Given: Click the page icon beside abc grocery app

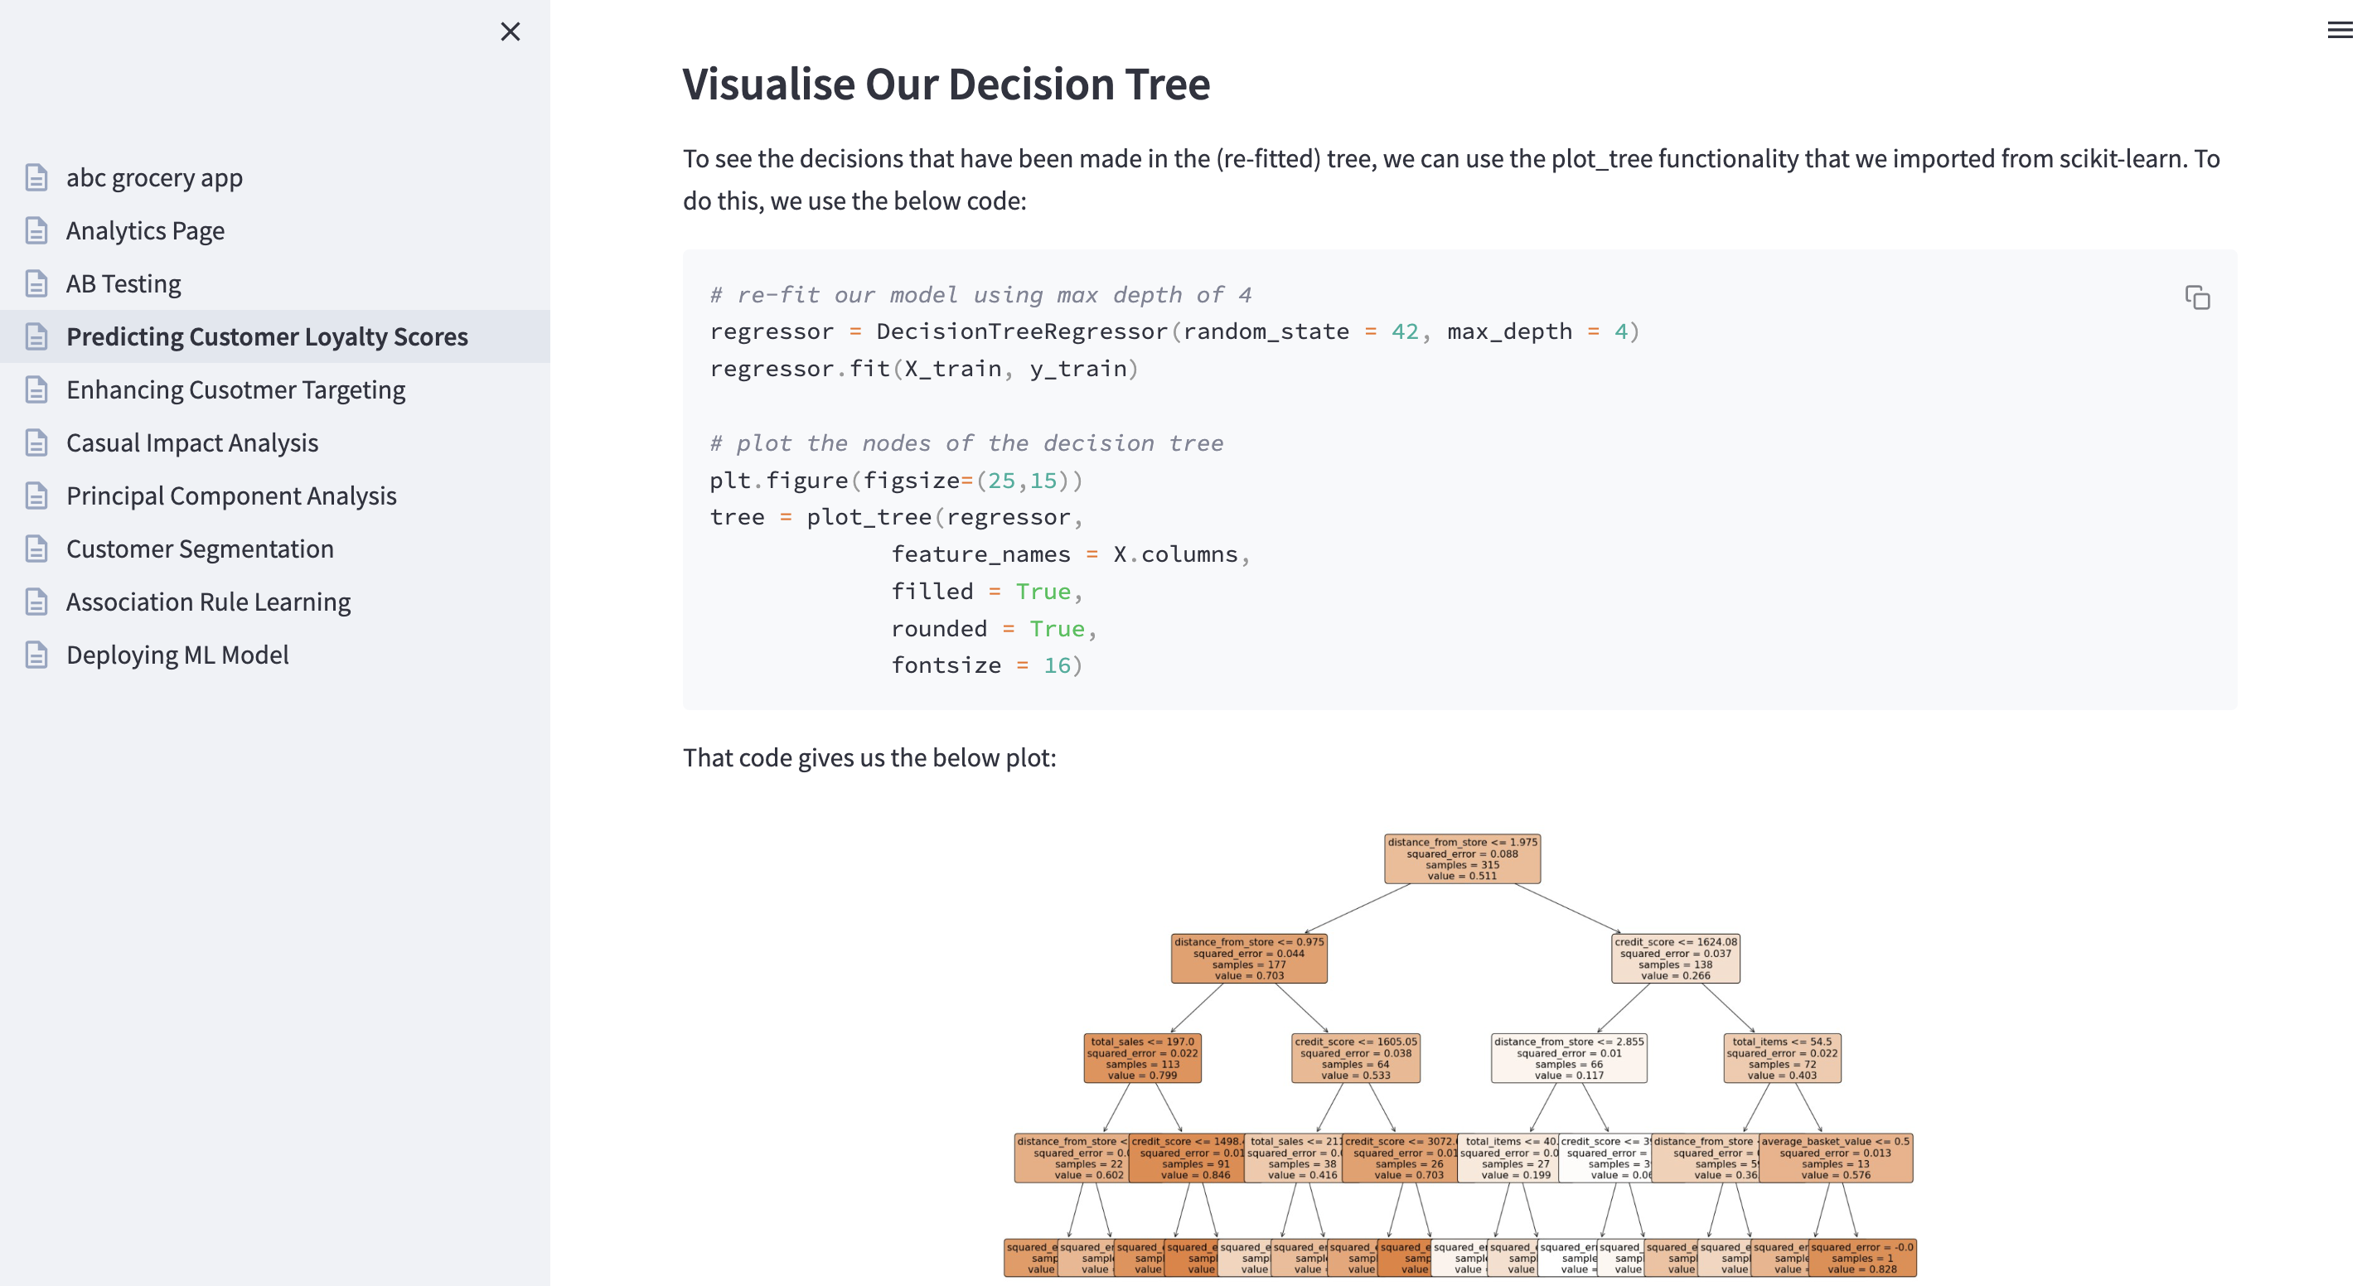Looking at the screenshot, I should pyautogui.click(x=36, y=177).
